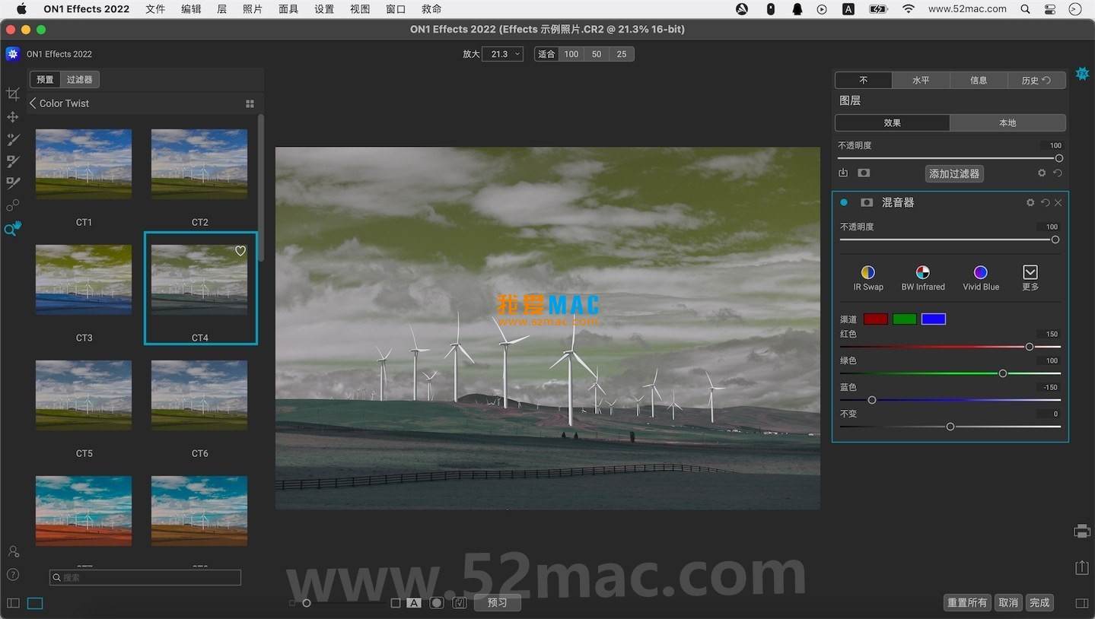1095x619 pixels.
Task: Select the Masking Brush tool
Action: coord(13,139)
